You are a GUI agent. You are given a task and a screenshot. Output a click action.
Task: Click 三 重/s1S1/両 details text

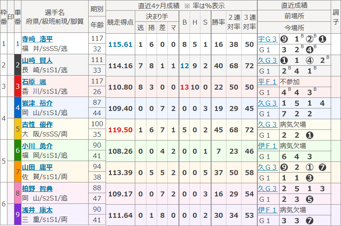[x=45, y=219]
